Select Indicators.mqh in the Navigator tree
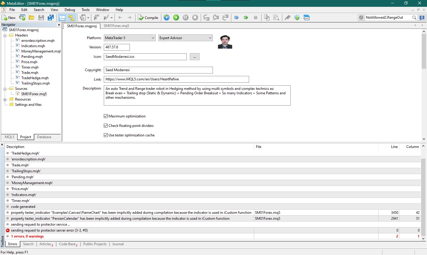The height and width of the screenshot is (255, 427). pyautogui.click(x=33, y=46)
